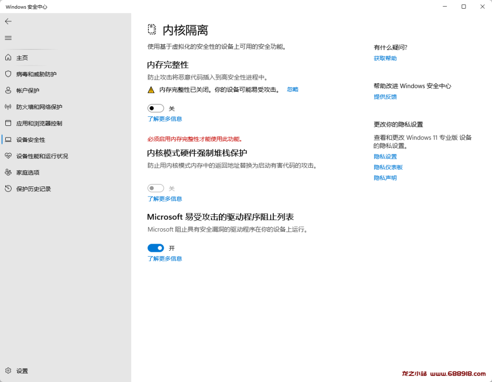Click the laptop icon for 设备安全性
Image resolution: width=492 pixels, height=382 pixels.
click(x=8, y=140)
